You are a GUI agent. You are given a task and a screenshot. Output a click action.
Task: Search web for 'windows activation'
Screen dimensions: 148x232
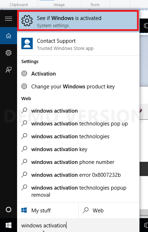click(x=78, y=111)
